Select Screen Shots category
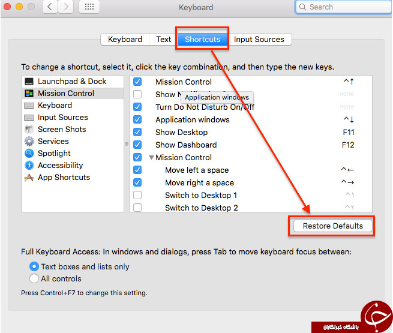Image resolution: width=393 pixels, height=333 pixels. (x=73, y=129)
